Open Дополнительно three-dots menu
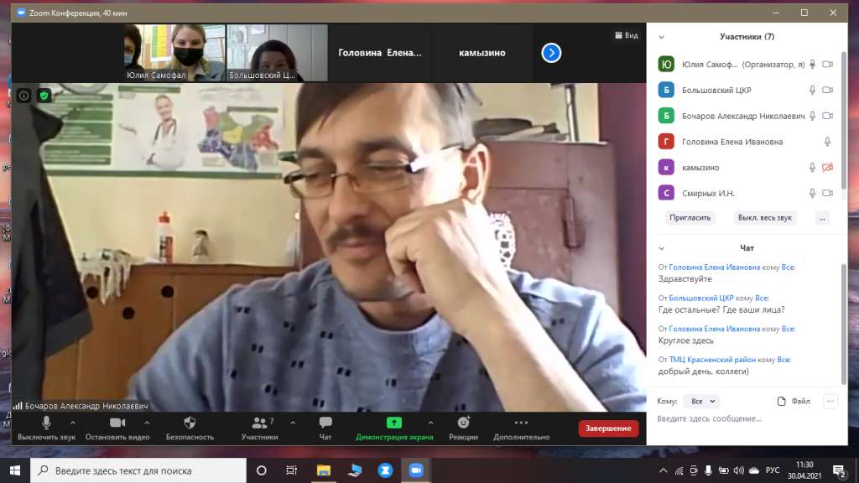The width and height of the screenshot is (859, 483). pyautogui.click(x=521, y=423)
